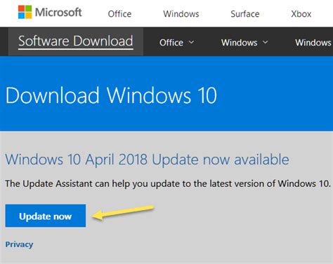Viewport: 333px width, 264px height.
Task: Expand the chevron next to dark-bar Office
Action: click(x=191, y=42)
